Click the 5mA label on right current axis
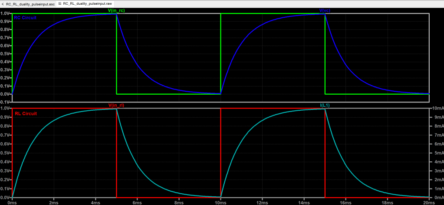Image resolution: width=444 pixels, height=205 pixels. click(437, 153)
